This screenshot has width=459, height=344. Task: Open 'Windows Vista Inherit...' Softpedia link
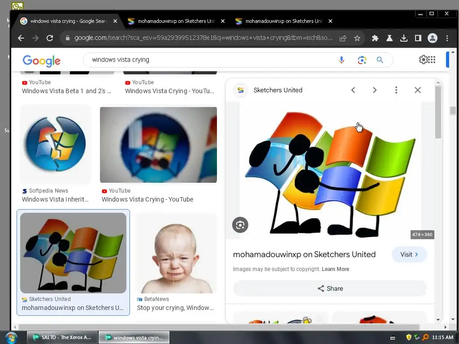55,199
